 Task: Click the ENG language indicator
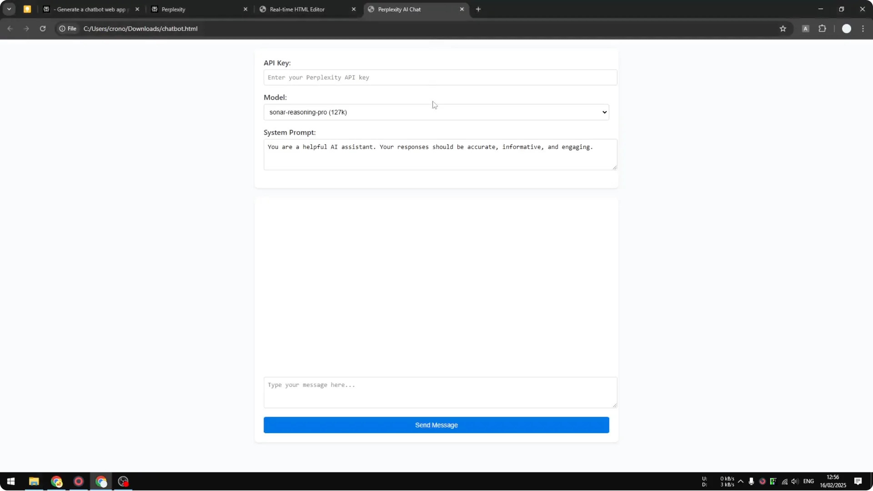809,481
